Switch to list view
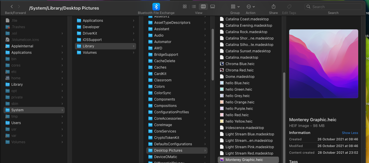The height and width of the screenshot is (163, 369). [x=194, y=6]
